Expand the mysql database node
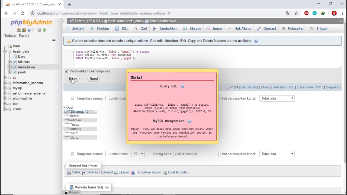347x195 pixels. click(x=5, y=88)
